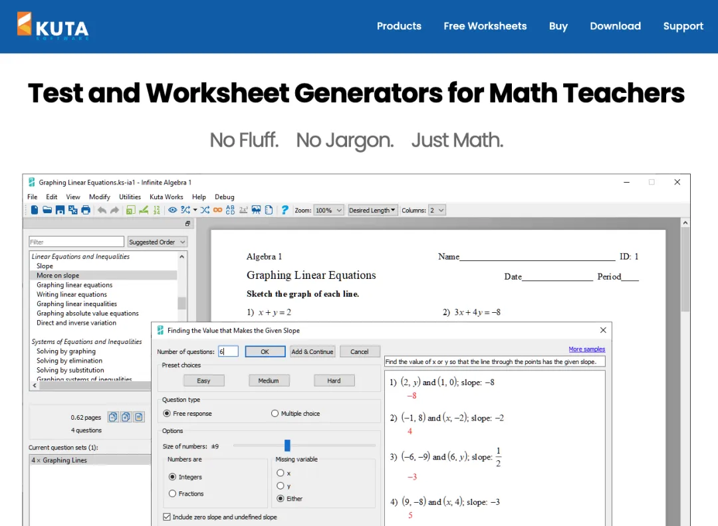Click the green 1234 numbering toolbar icon

click(x=157, y=210)
